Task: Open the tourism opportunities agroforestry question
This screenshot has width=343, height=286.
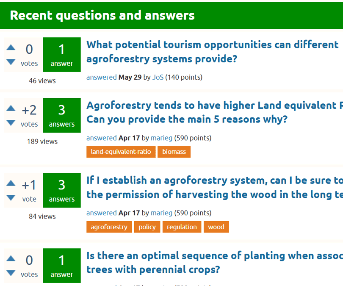Action: [212, 52]
